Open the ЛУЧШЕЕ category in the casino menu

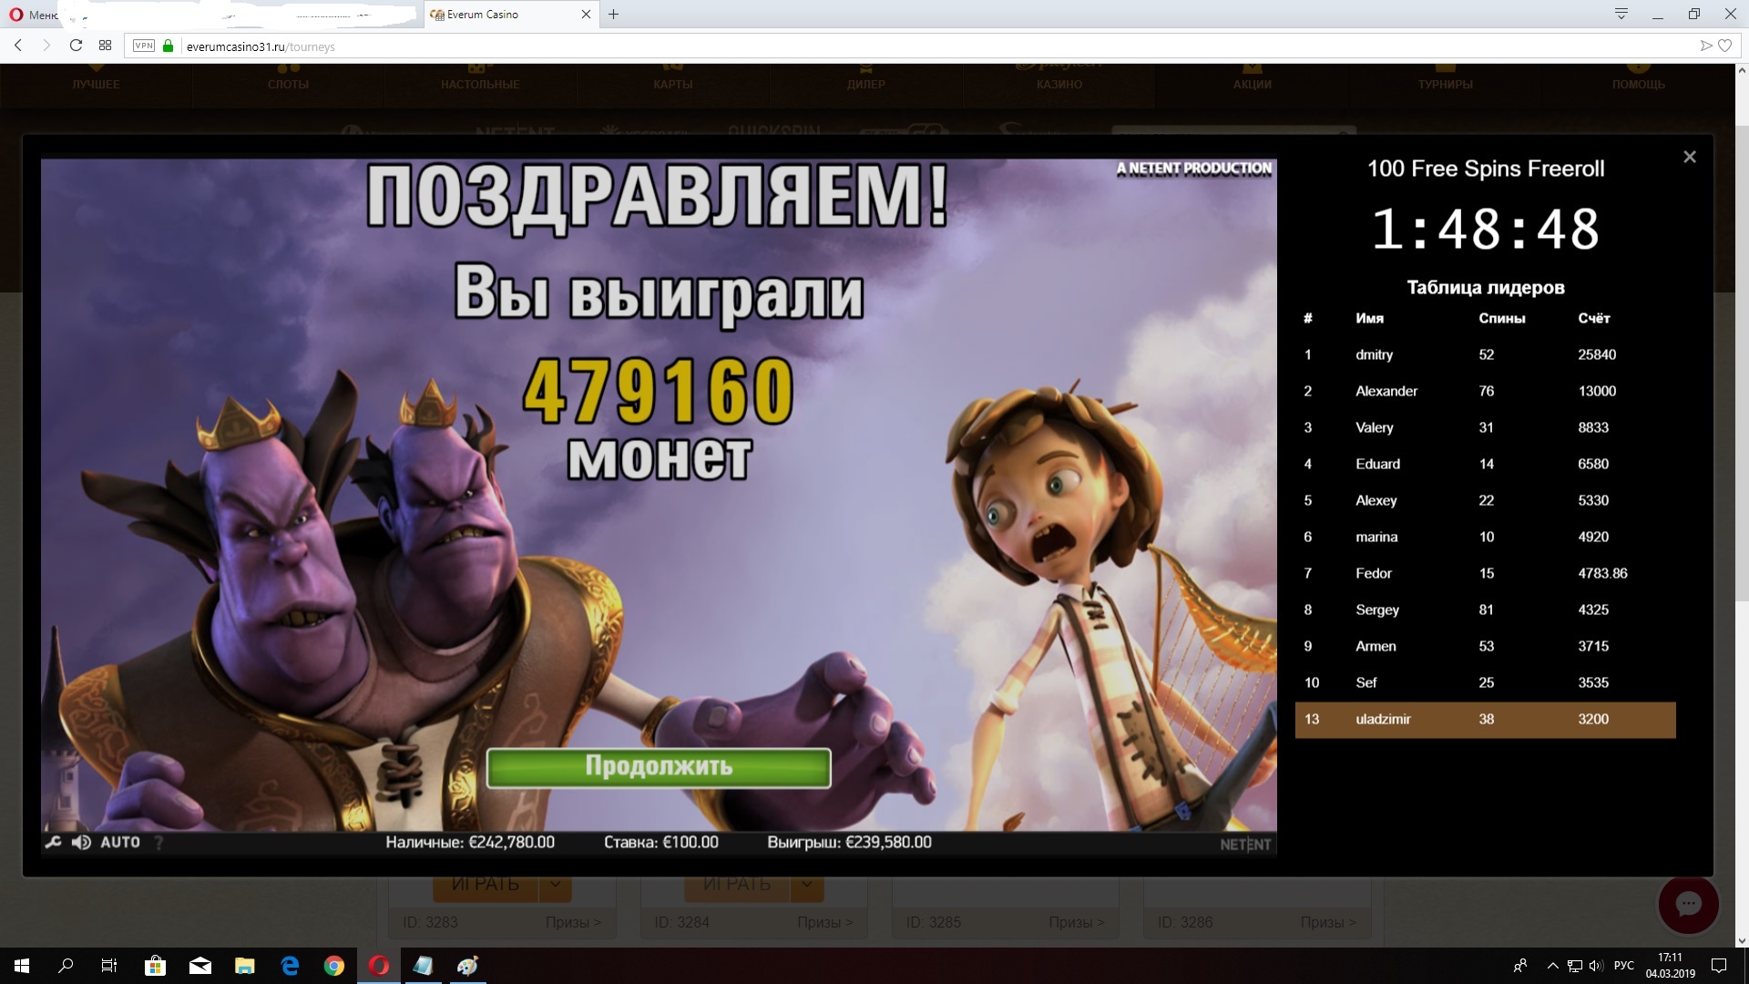[x=96, y=84]
